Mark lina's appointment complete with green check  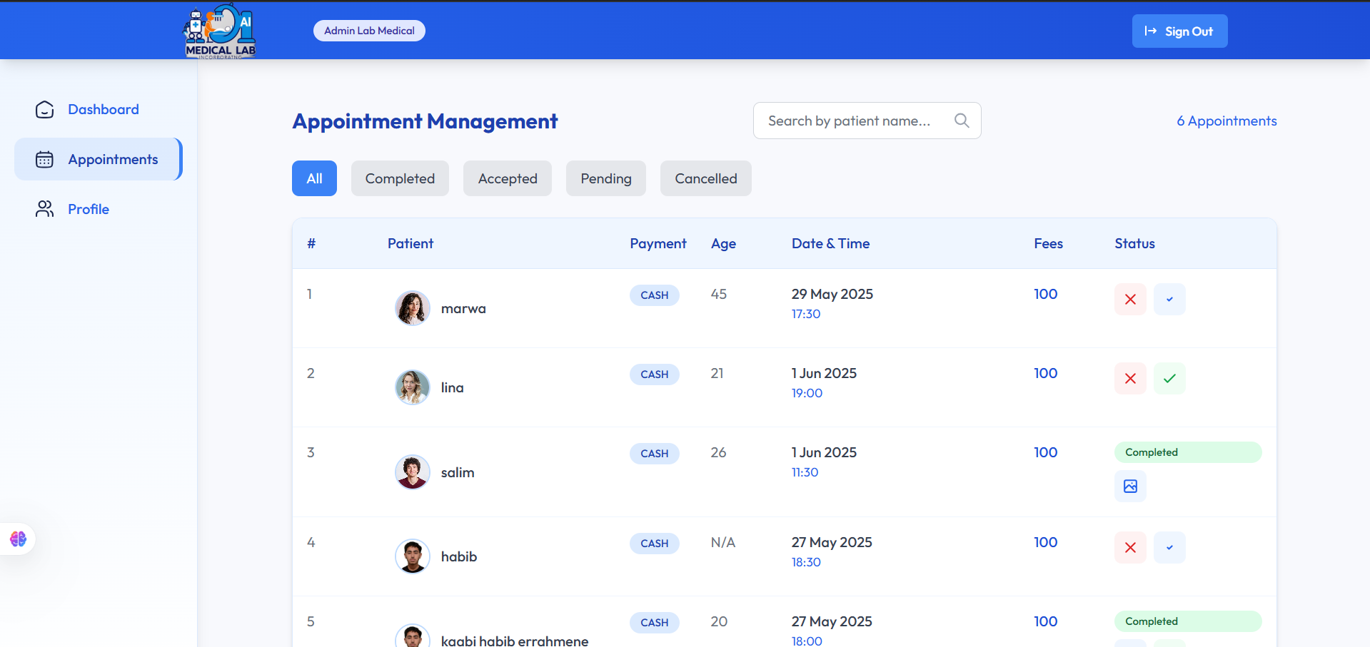click(1169, 379)
